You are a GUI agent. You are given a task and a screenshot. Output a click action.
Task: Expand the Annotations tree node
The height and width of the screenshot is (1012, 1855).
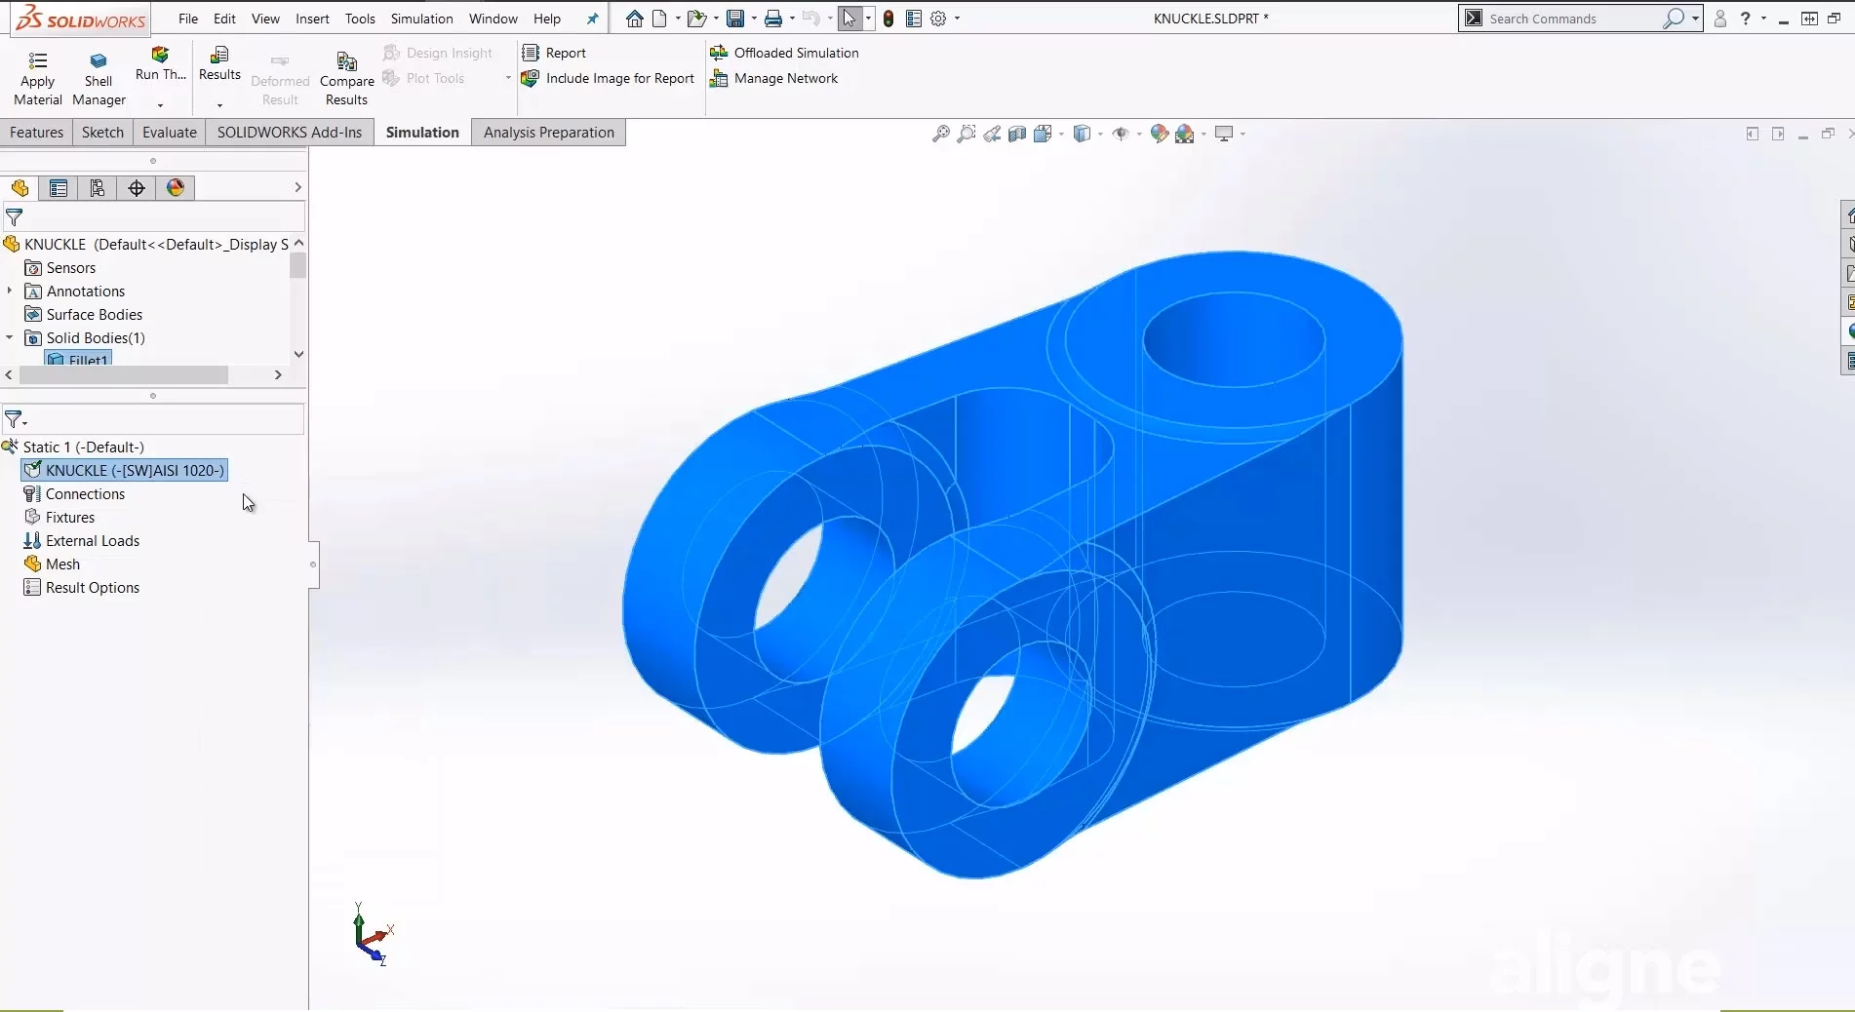coord(10,291)
